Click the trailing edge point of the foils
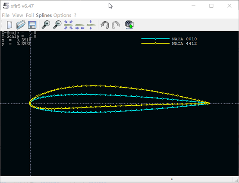The height and width of the screenshot is (183, 239). tap(209, 104)
